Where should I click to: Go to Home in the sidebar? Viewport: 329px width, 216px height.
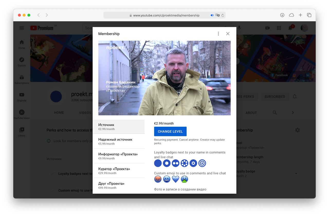click(22, 44)
